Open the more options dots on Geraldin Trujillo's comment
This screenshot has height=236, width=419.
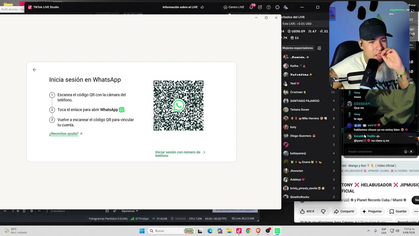tap(410, 136)
